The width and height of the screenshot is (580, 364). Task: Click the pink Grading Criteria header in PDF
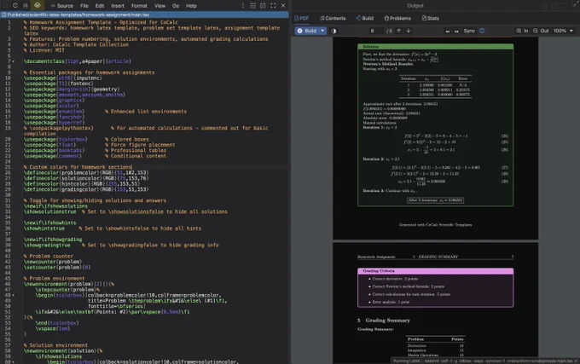pyautogui.click(x=435, y=271)
